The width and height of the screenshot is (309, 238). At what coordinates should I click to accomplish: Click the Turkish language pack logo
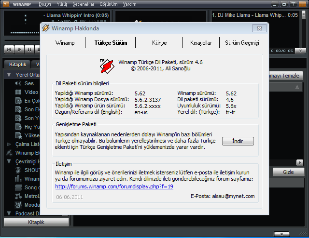[x=107, y=66]
